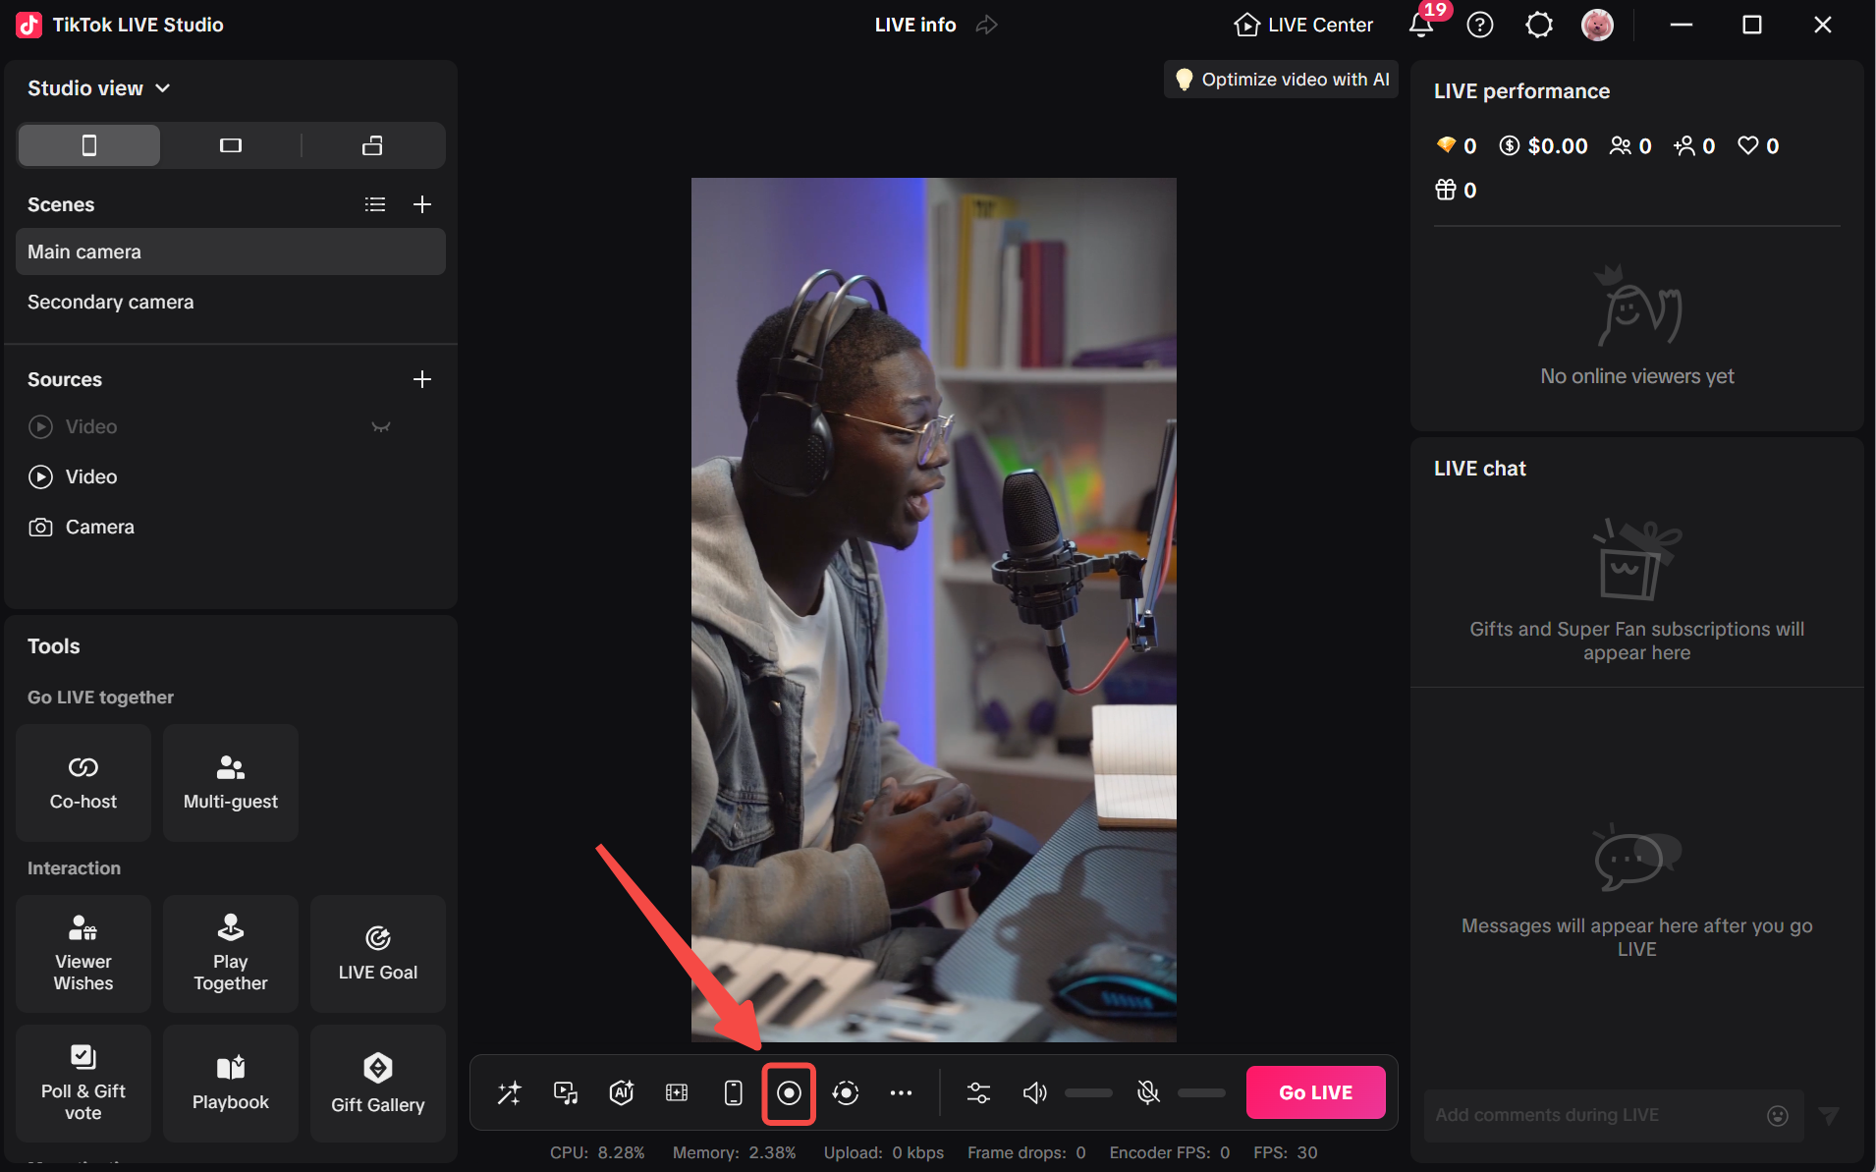Click the Go LIVE button
Screen dimensions: 1876x1172
[1315, 1092]
